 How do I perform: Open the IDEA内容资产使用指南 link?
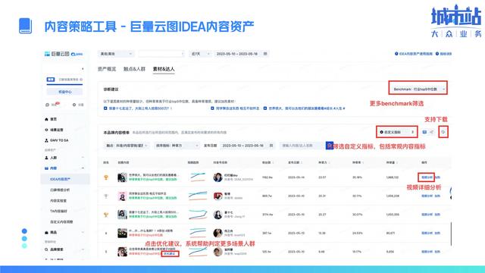416,54
